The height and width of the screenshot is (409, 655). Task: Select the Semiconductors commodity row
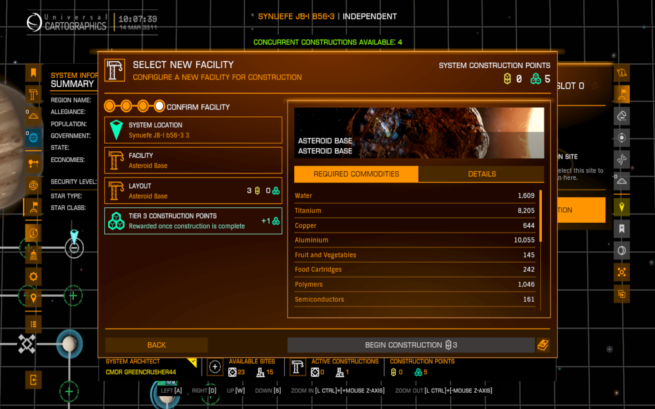tap(414, 299)
